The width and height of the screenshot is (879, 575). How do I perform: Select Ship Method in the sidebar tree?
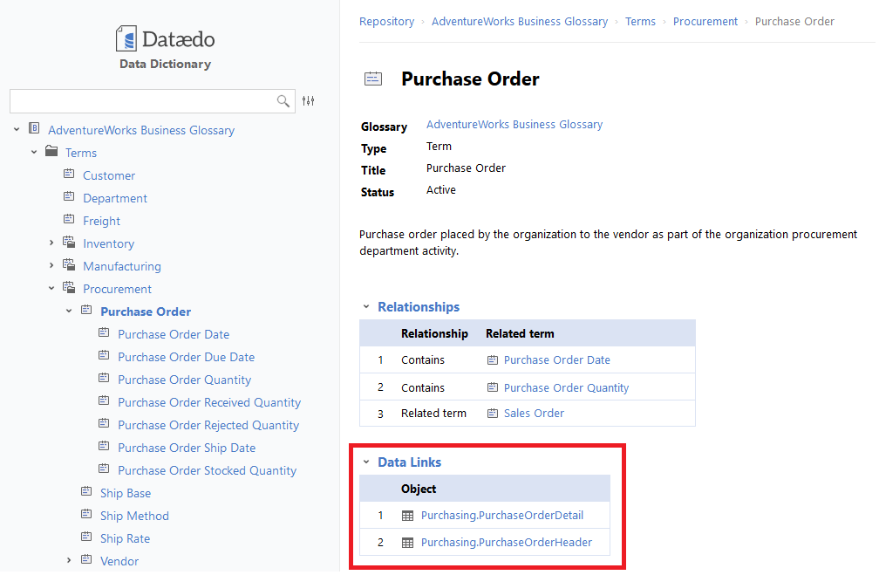[134, 516]
